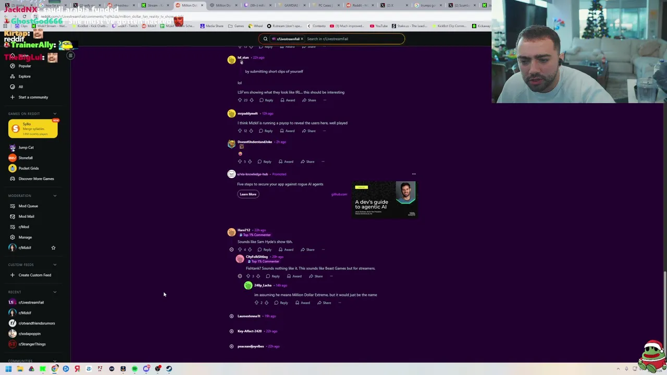Open Spotify from the taskbar
Screen dimensions: 667x375
coord(134,369)
